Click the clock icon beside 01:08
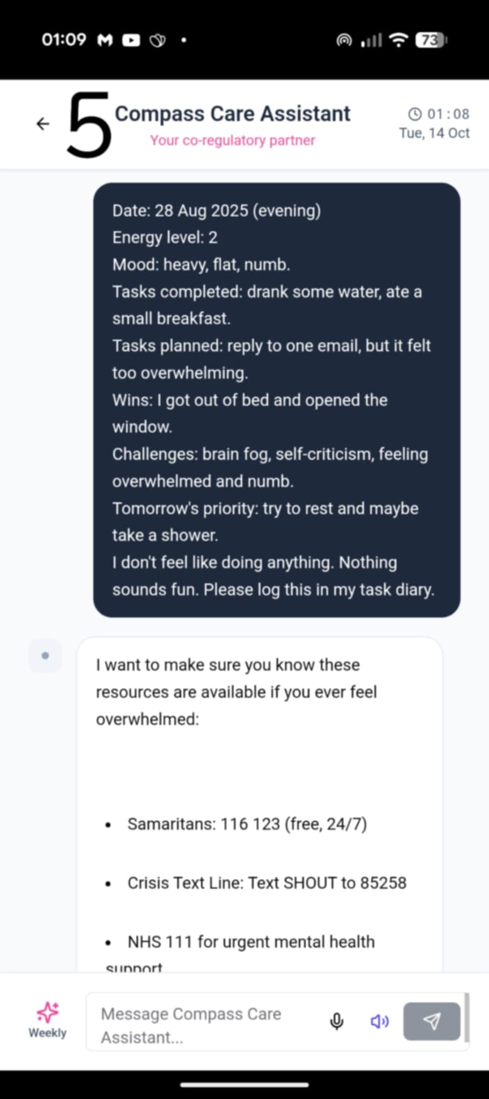 click(414, 114)
